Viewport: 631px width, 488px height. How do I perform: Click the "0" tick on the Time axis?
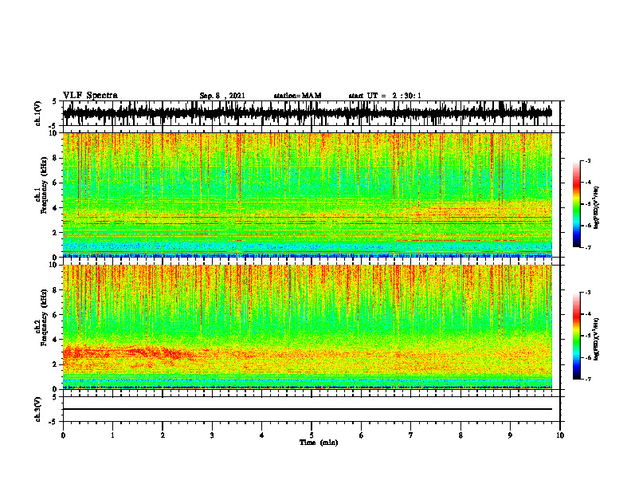point(63,435)
